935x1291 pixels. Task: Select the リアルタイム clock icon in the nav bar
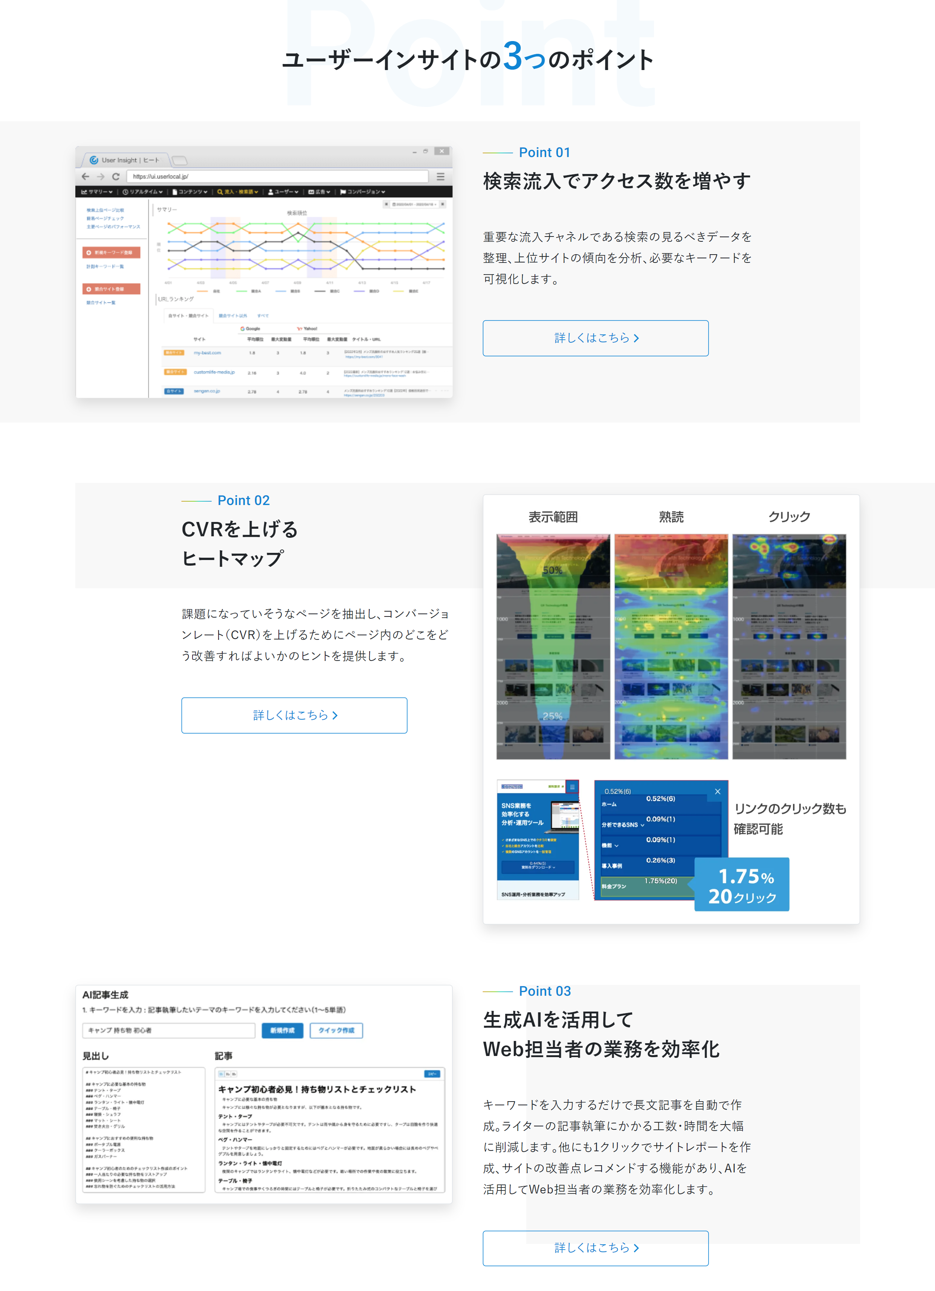tap(126, 191)
